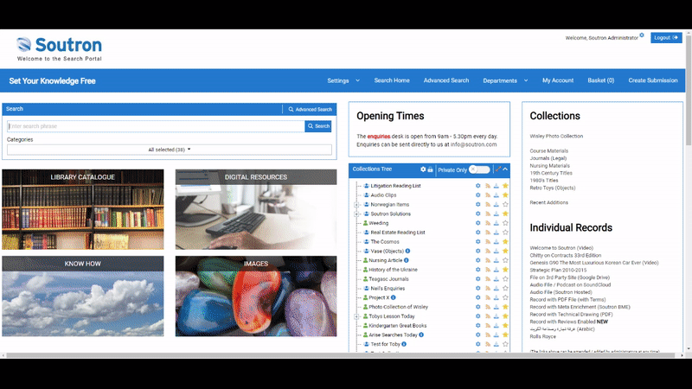The height and width of the screenshot is (389, 692).
Task: Go to Search Home
Action: (x=392, y=80)
